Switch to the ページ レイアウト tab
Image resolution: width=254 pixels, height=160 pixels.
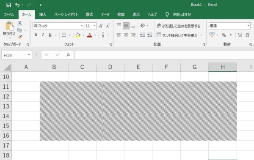coord(66,14)
